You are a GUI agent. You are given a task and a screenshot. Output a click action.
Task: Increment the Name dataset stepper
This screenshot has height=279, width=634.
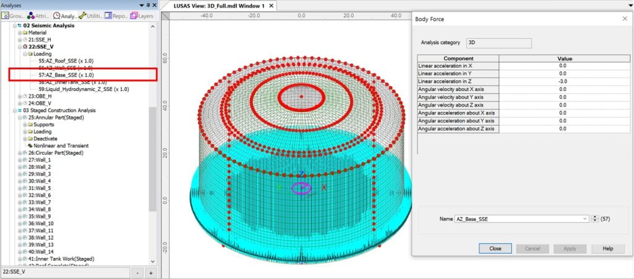click(596, 217)
